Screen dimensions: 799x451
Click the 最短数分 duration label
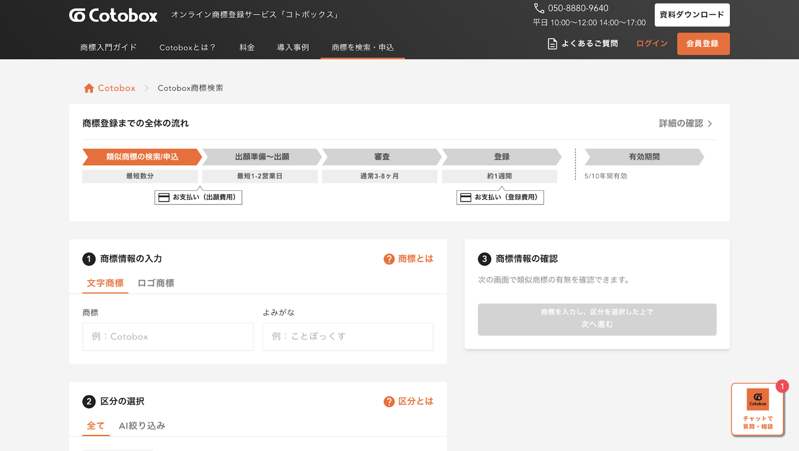(140, 176)
